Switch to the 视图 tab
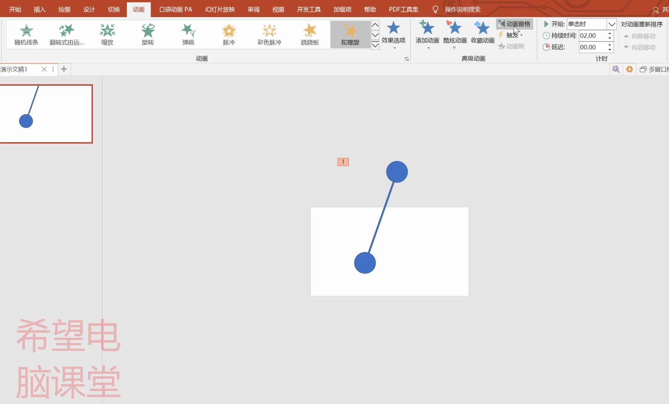669x404 pixels. 278,9
